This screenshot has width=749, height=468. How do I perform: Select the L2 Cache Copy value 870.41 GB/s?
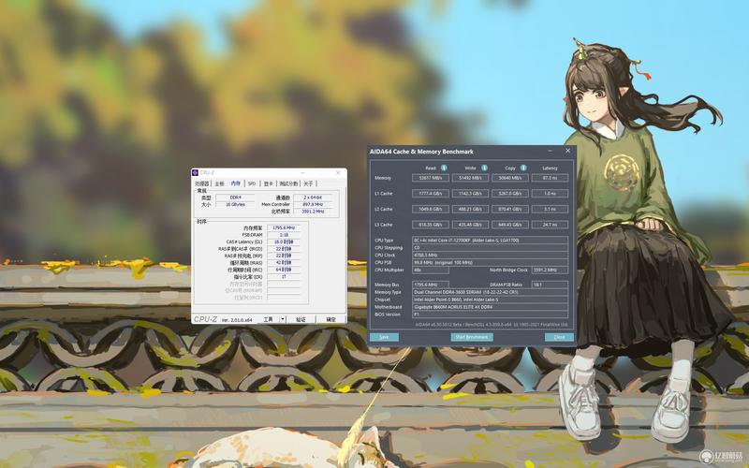[510, 209]
